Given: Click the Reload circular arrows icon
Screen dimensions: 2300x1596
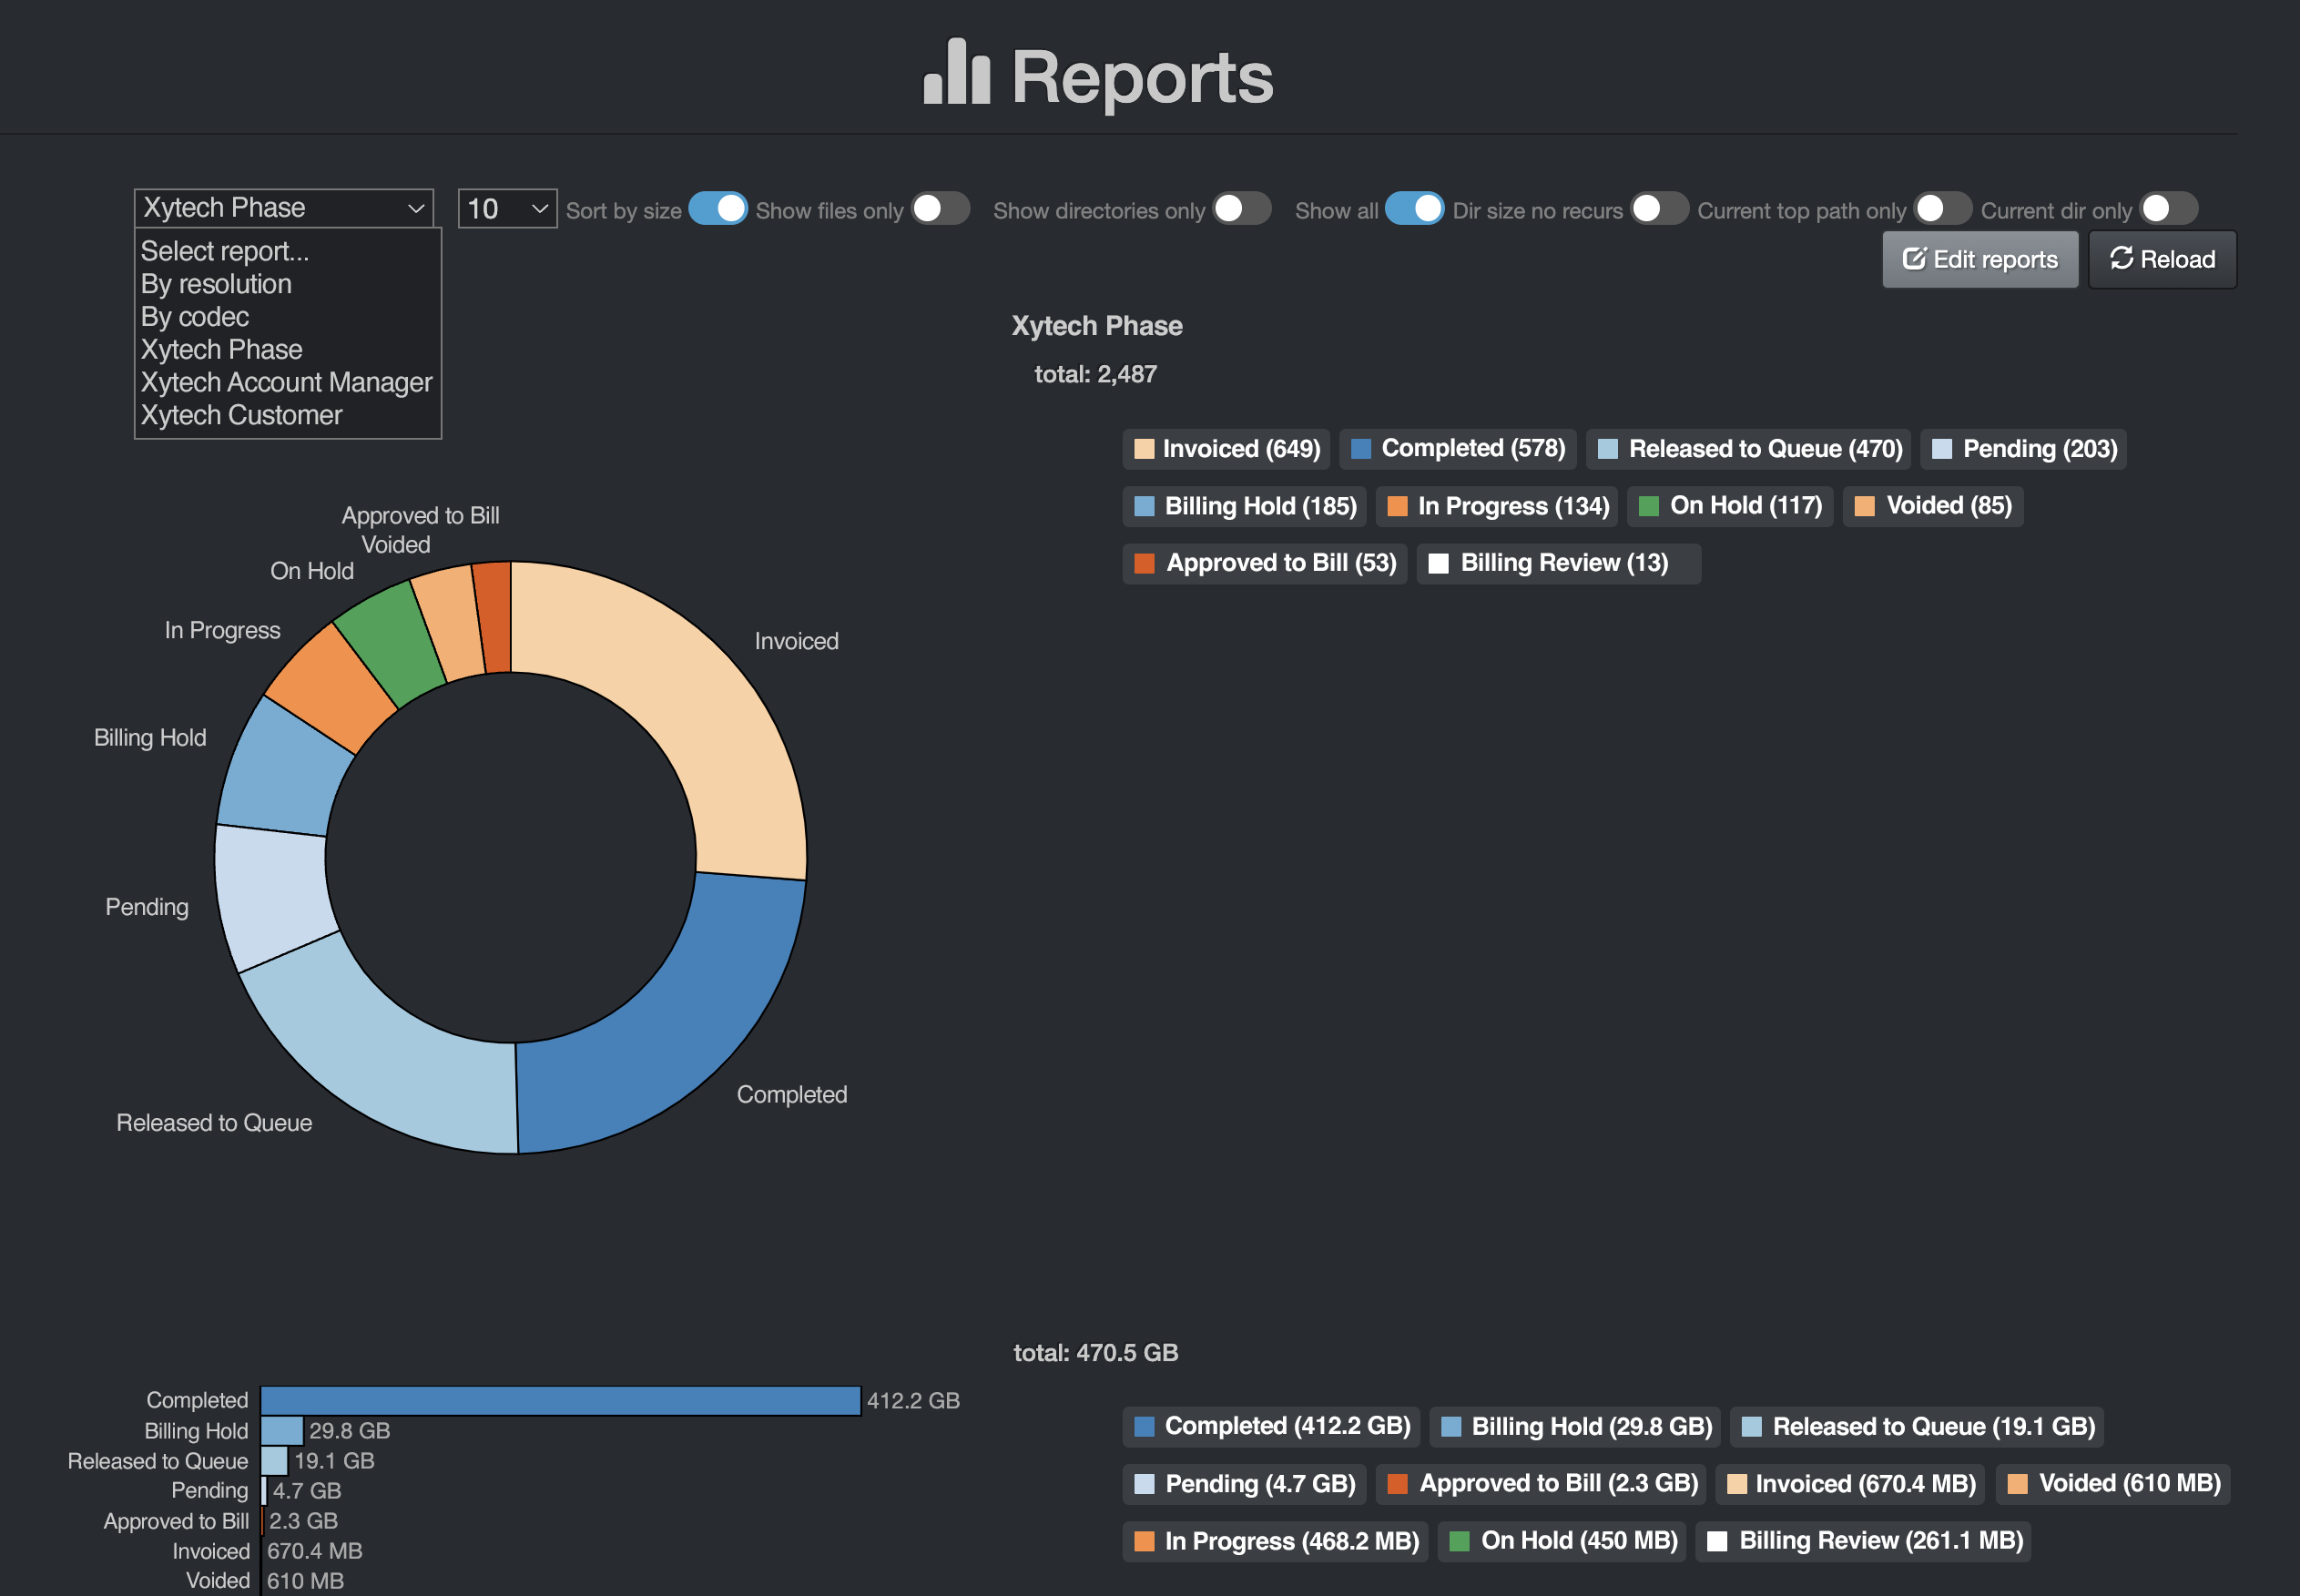Looking at the screenshot, I should pyautogui.click(x=2121, y=259).
